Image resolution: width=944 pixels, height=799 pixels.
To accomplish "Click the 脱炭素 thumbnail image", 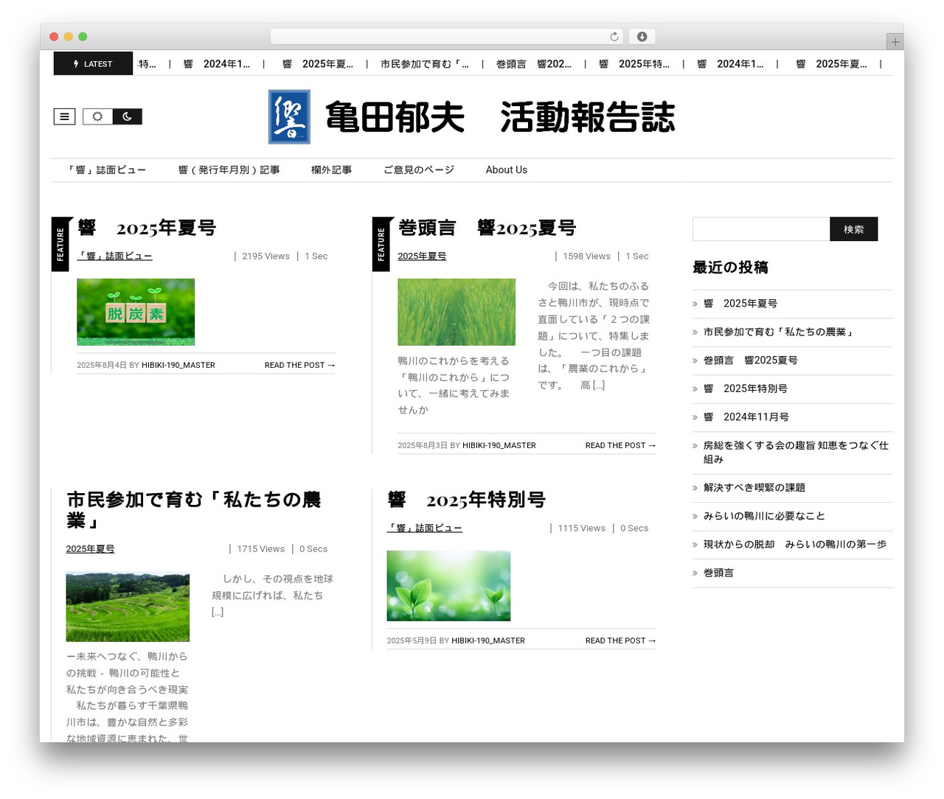I will pyautogui.click(x=136, y=312).
